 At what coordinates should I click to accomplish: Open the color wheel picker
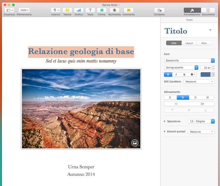point(212,74)
